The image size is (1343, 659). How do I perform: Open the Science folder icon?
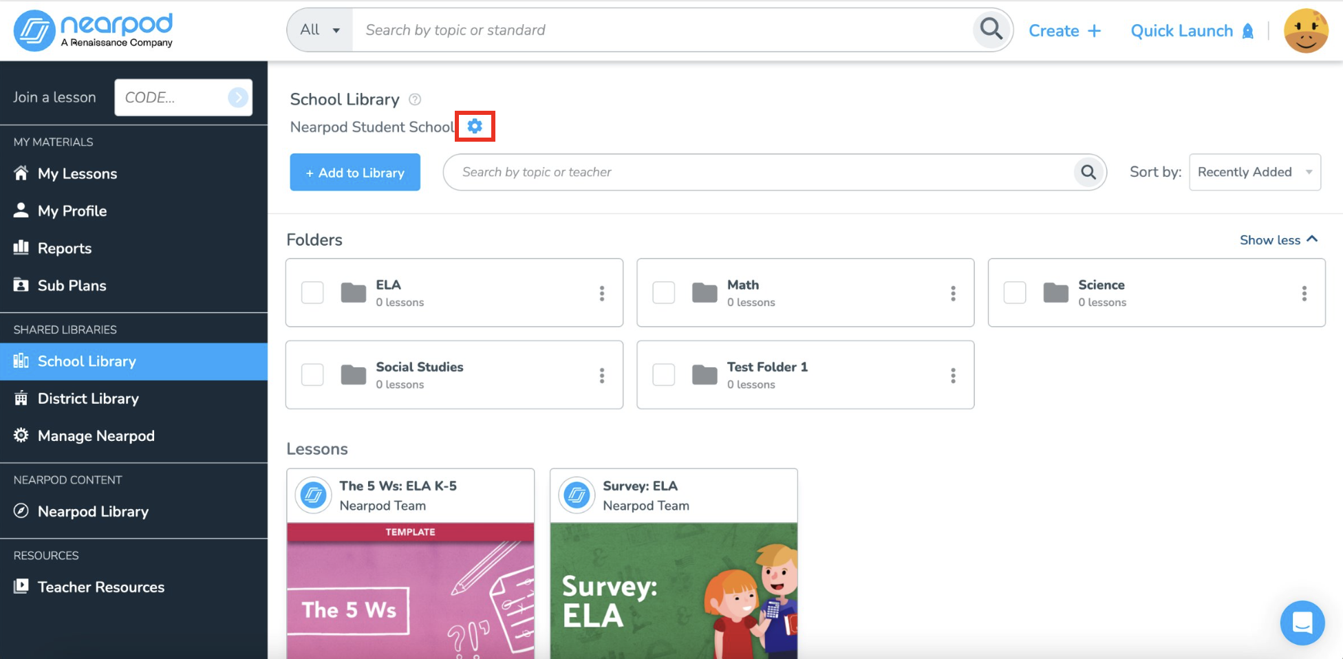[1055, 293]
